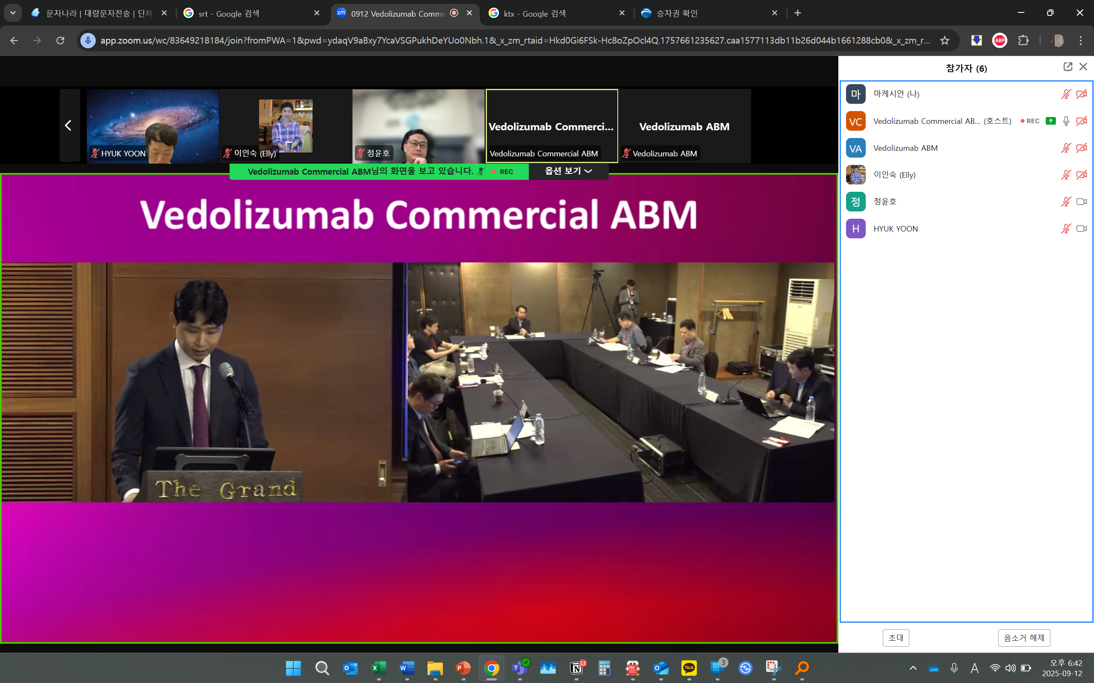Expand the 옵션 보기 dropdown
The height and width of the screenshot is (683, 1094).
(568, 171)
